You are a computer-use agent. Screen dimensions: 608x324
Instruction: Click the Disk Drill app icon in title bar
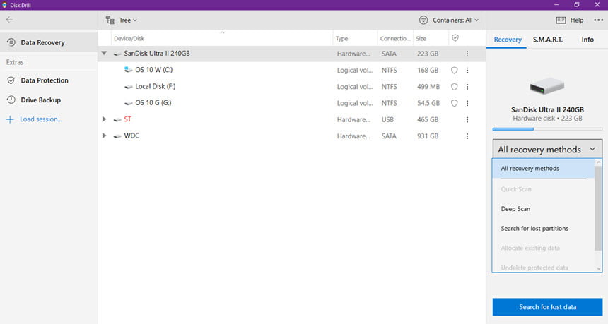pos(5,5)
